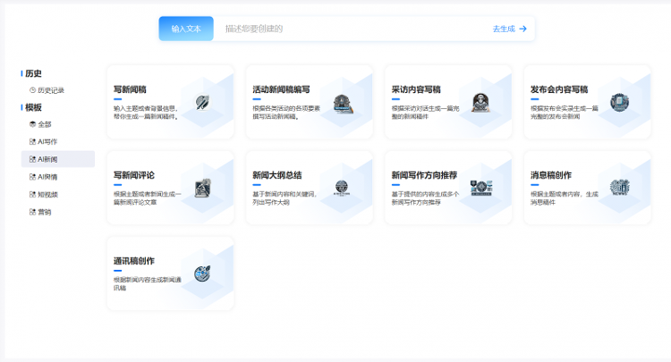Click the arrow icon next to 去生成
The height and width of the screenshot is (362, 671).
(x=523, y=29)
